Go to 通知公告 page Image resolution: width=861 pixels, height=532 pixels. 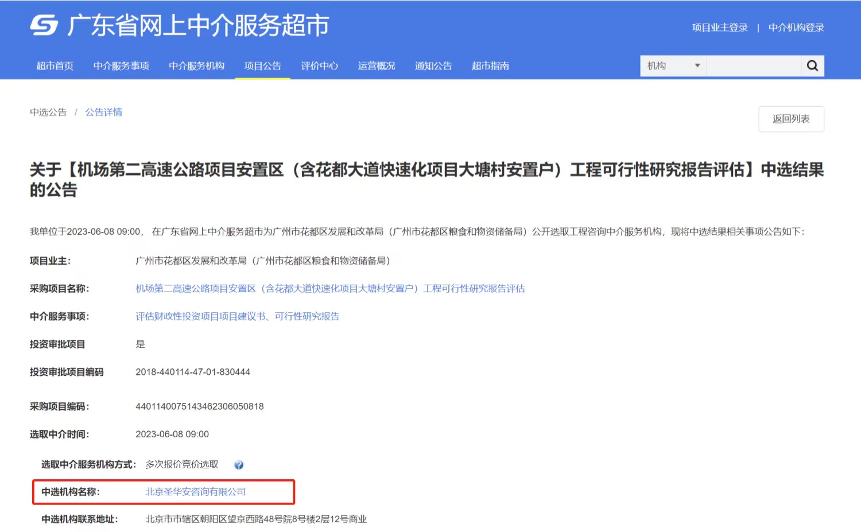point(433,66)
